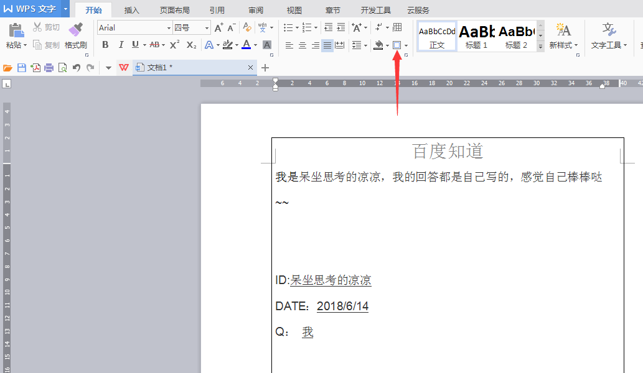The image size is (643, 373).
Task: Toggle bold formatting
Action: tap(105, 45)
